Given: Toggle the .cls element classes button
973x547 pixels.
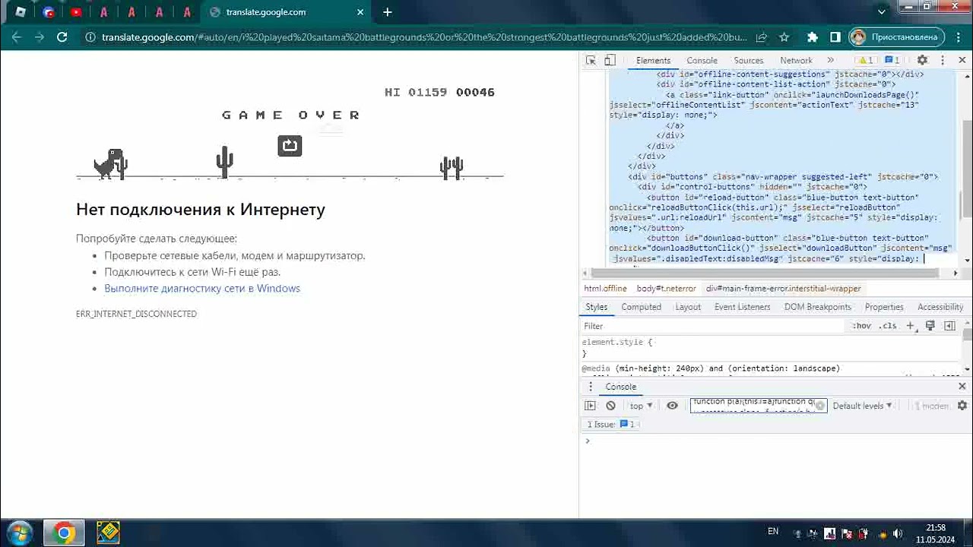Looking at the screenshot, I should [887, 326].
